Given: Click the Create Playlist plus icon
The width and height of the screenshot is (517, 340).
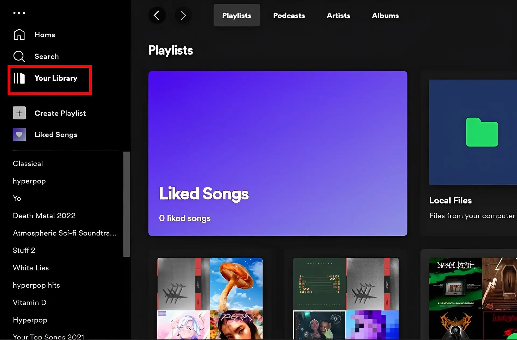Looking at the screenshot, I should pyautogui.click(x=19, y=113).
